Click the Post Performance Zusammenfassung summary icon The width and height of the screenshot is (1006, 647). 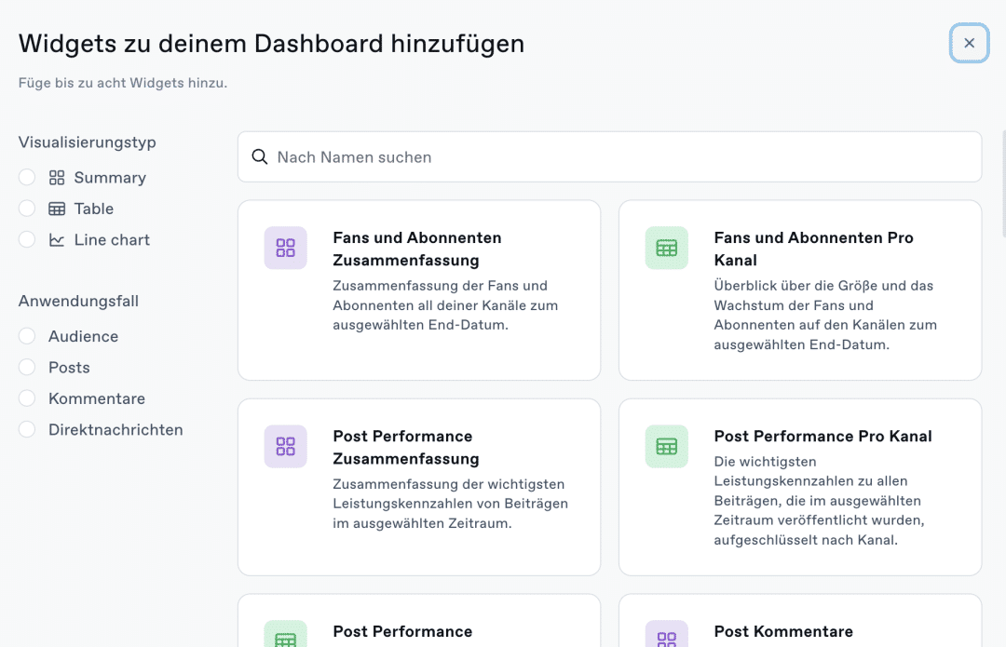pos(285,446)
